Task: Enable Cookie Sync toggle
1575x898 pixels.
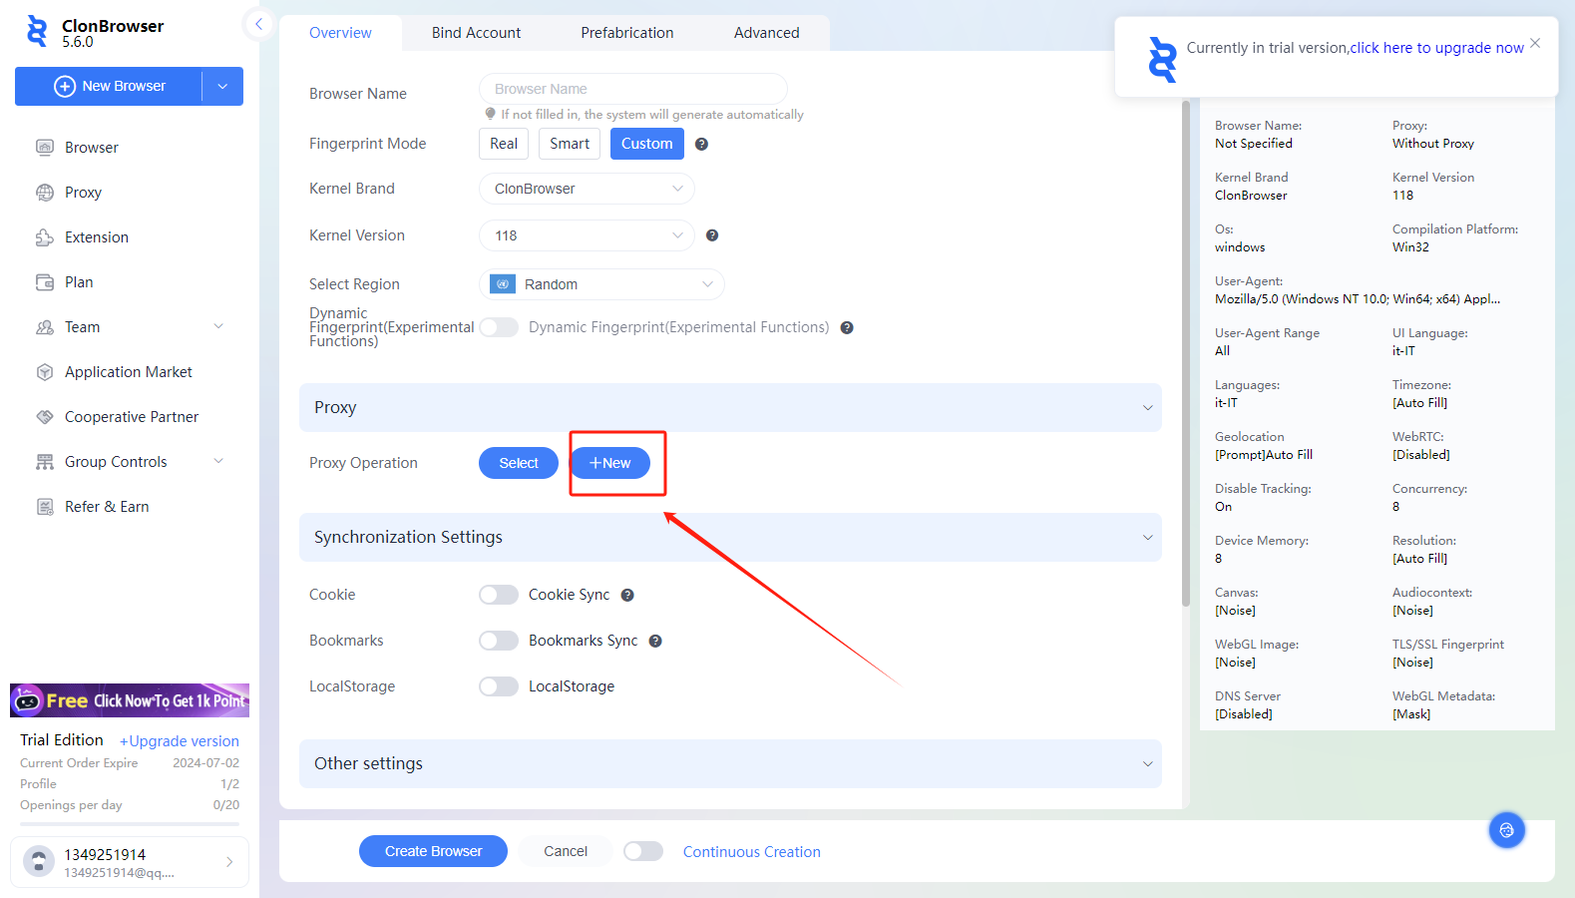Action: [499, 595]
